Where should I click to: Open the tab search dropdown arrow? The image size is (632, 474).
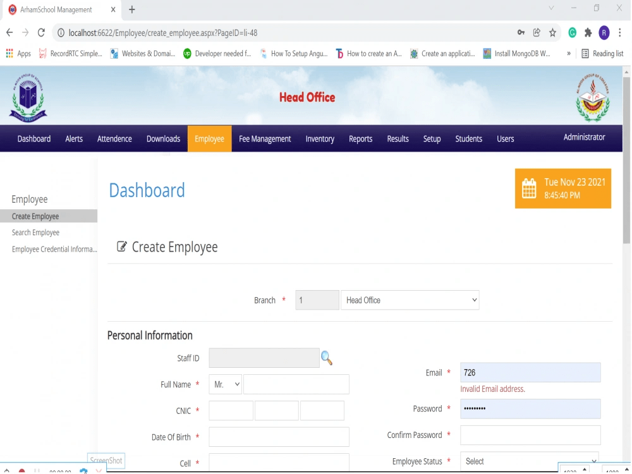pyautogui.click(x=551, y=8)
